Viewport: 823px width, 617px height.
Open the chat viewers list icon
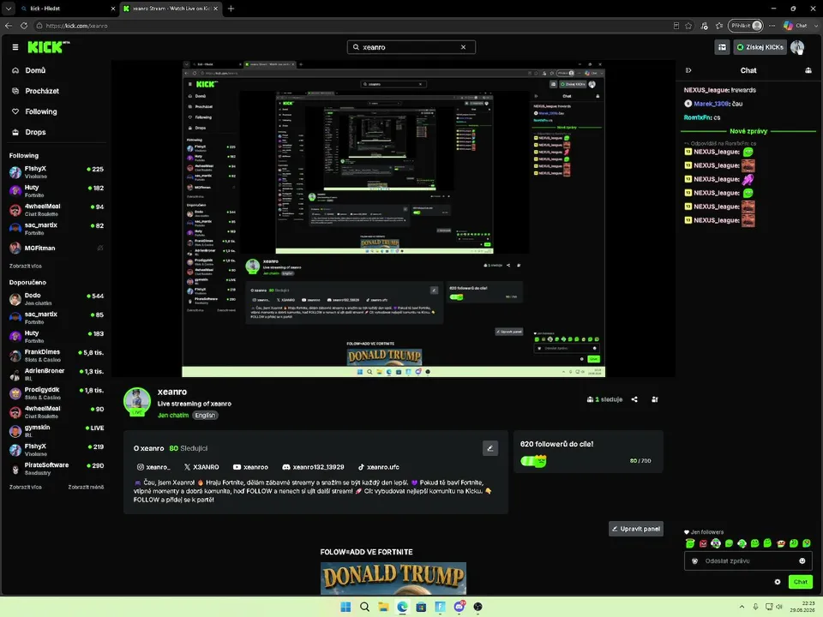click(808, 70)
